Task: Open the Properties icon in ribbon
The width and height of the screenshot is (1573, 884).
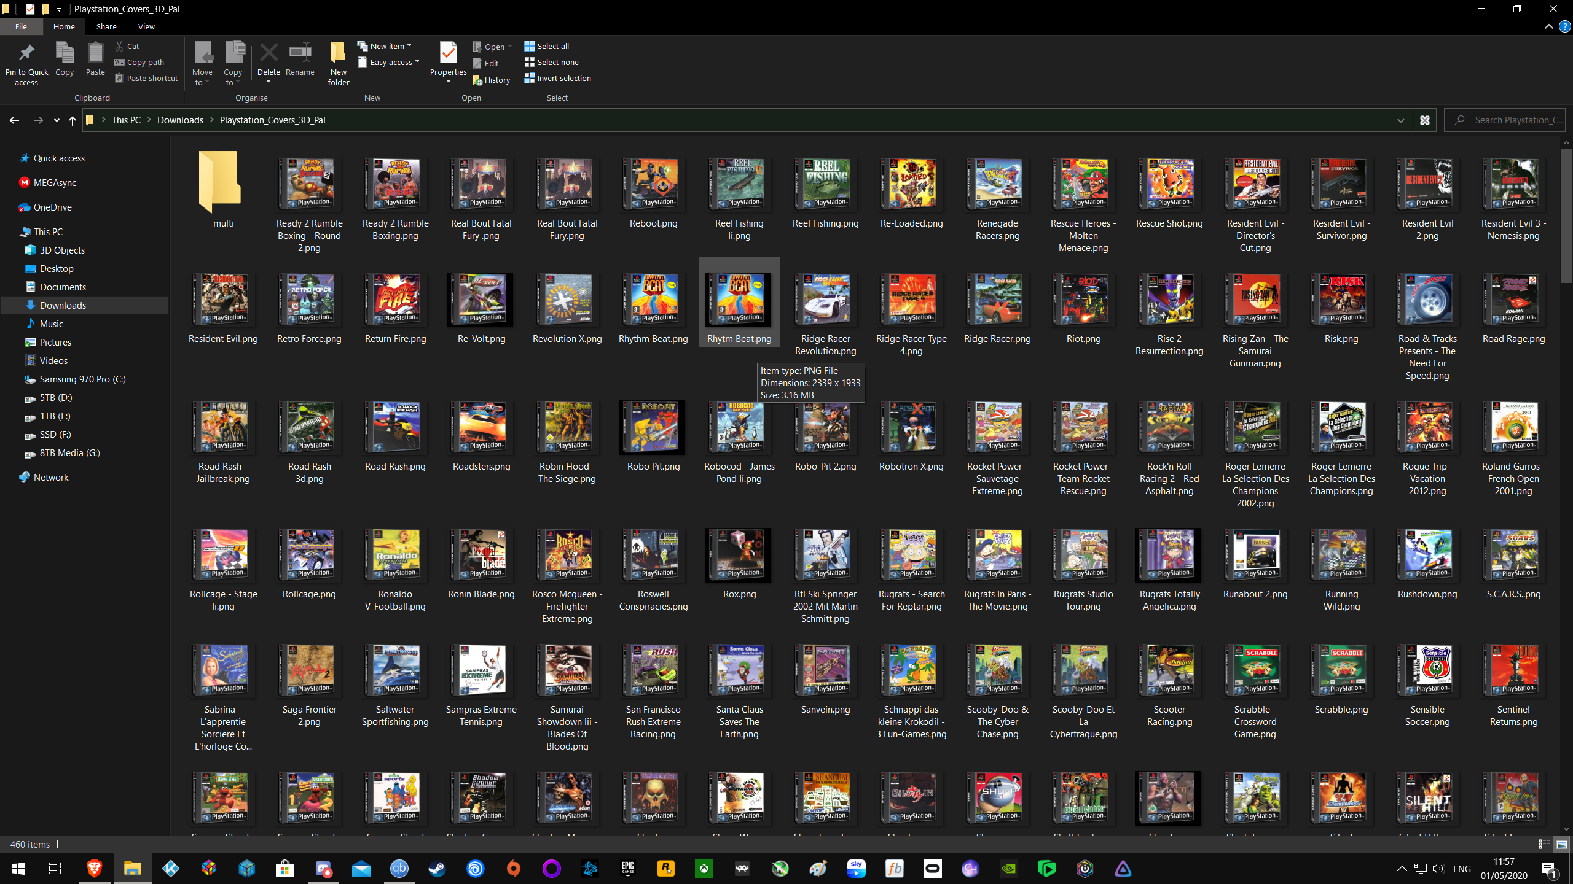Action: pos(449,54)
